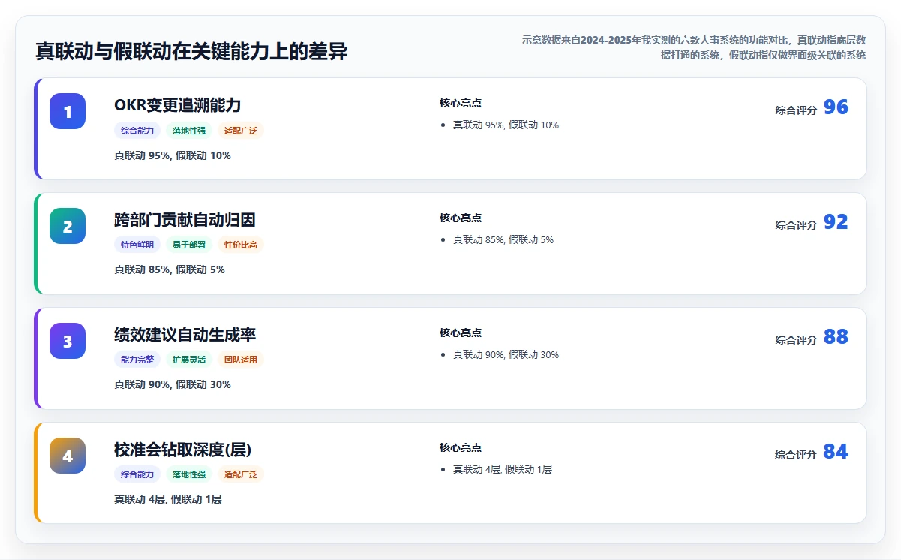Select the 扩展灵活 tag
Screen dimensions: 901x560
coord(189,360)
